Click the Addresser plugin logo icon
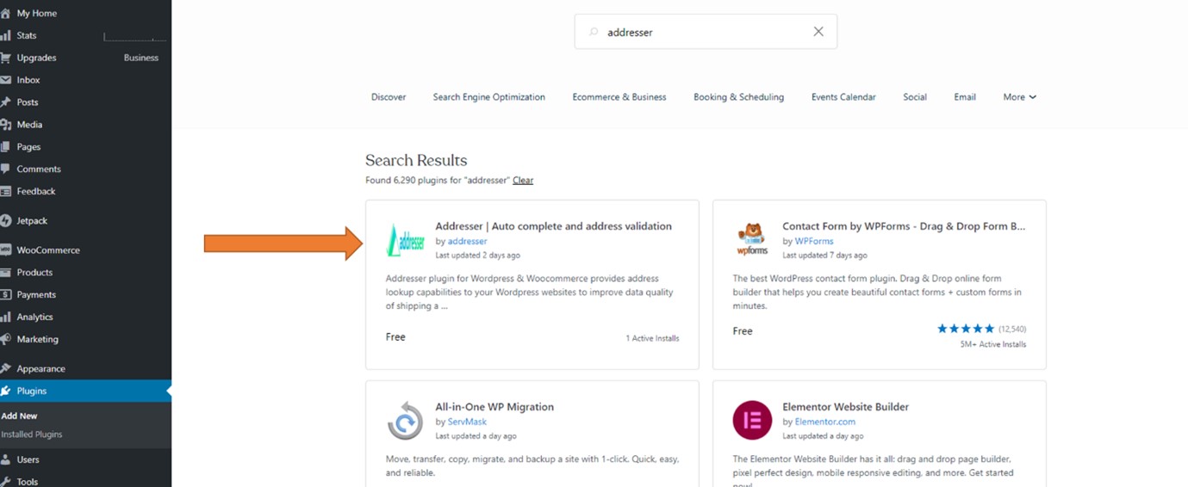The image size is (1188, 487). (406, 241)
